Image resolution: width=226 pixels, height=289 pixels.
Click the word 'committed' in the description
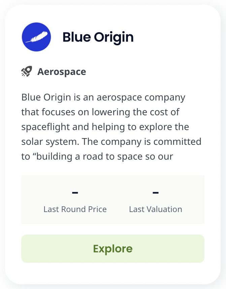coord(177,141)
